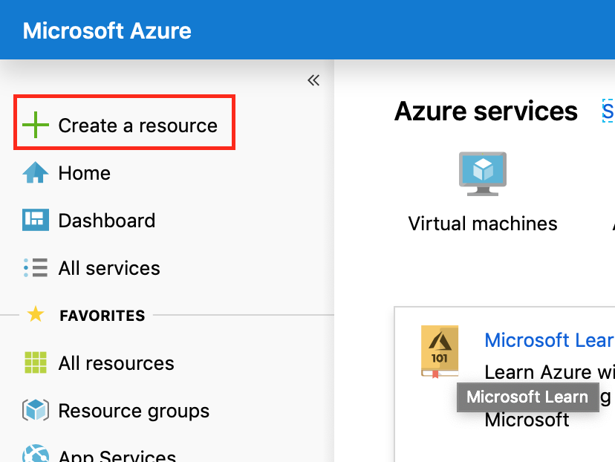Open the Microsoft Learn blue link

click(550, 340)
